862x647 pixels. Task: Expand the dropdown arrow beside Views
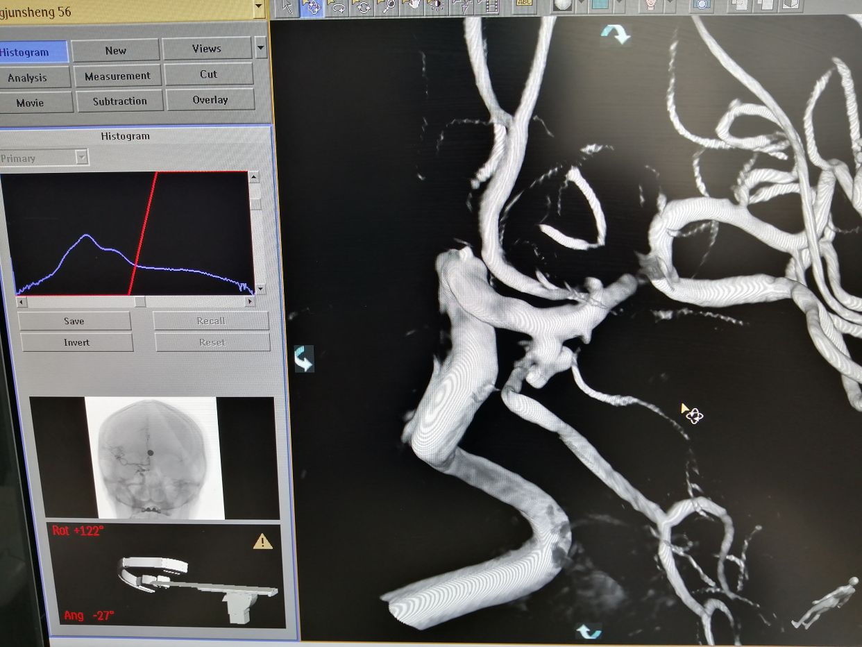point(260,48)
